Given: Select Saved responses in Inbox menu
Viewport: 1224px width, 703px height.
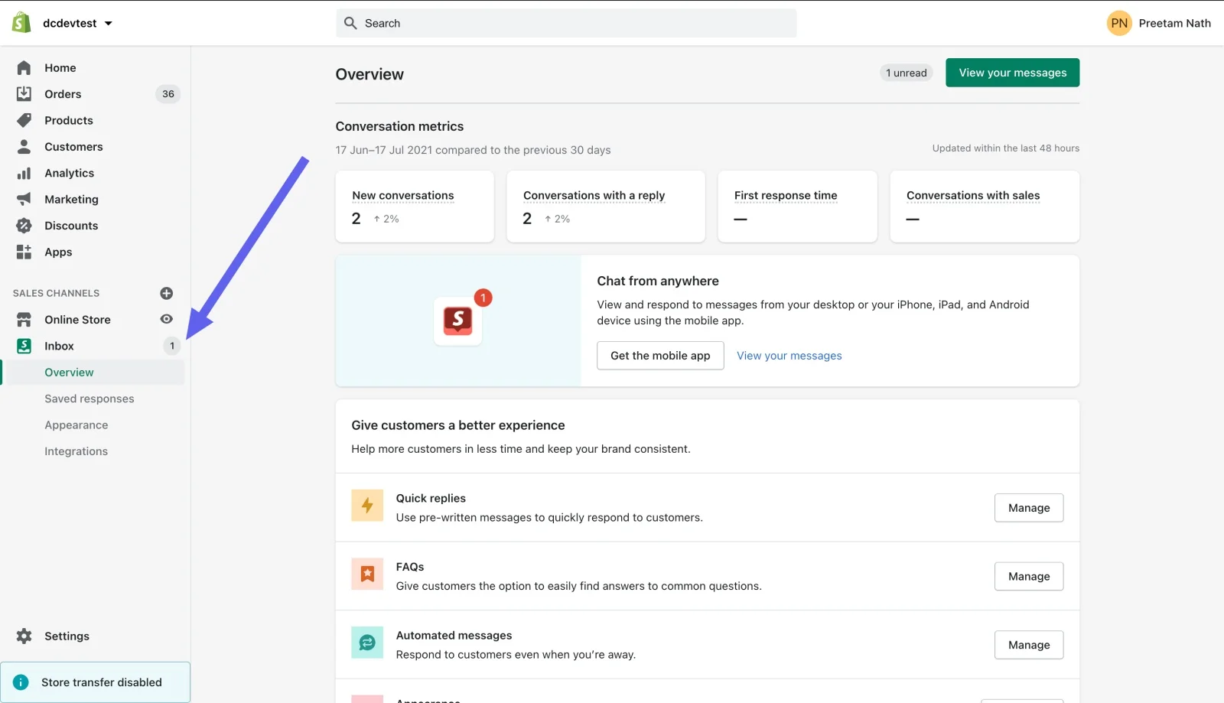Looking at the screenshot, I should click(x=89, y=399).
